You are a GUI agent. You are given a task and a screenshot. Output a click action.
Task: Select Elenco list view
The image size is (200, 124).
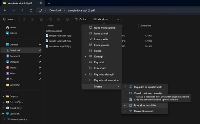102,51
